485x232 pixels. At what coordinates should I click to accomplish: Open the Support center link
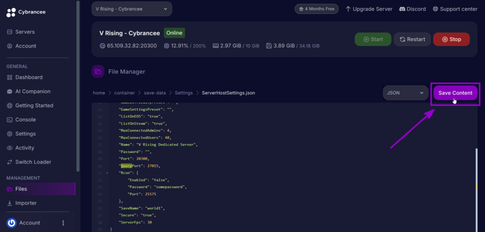click(455, 9)
